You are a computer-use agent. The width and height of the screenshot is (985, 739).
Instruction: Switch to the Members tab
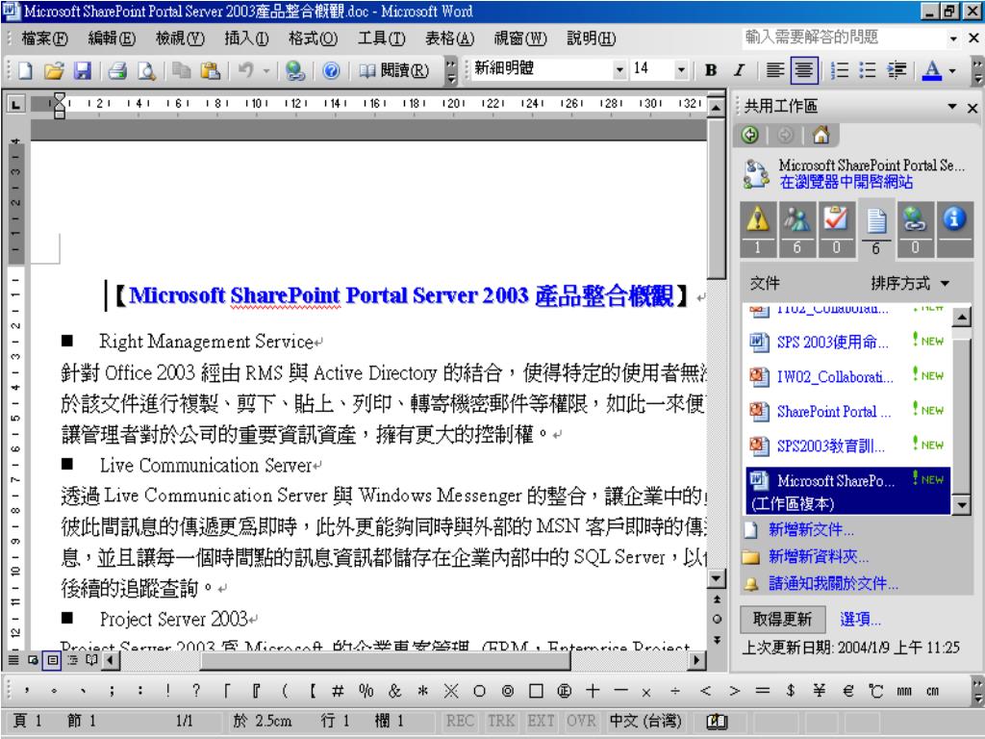tap(796, 229)
